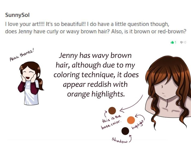Pick the dark shadow color swatch

[125, 131]
